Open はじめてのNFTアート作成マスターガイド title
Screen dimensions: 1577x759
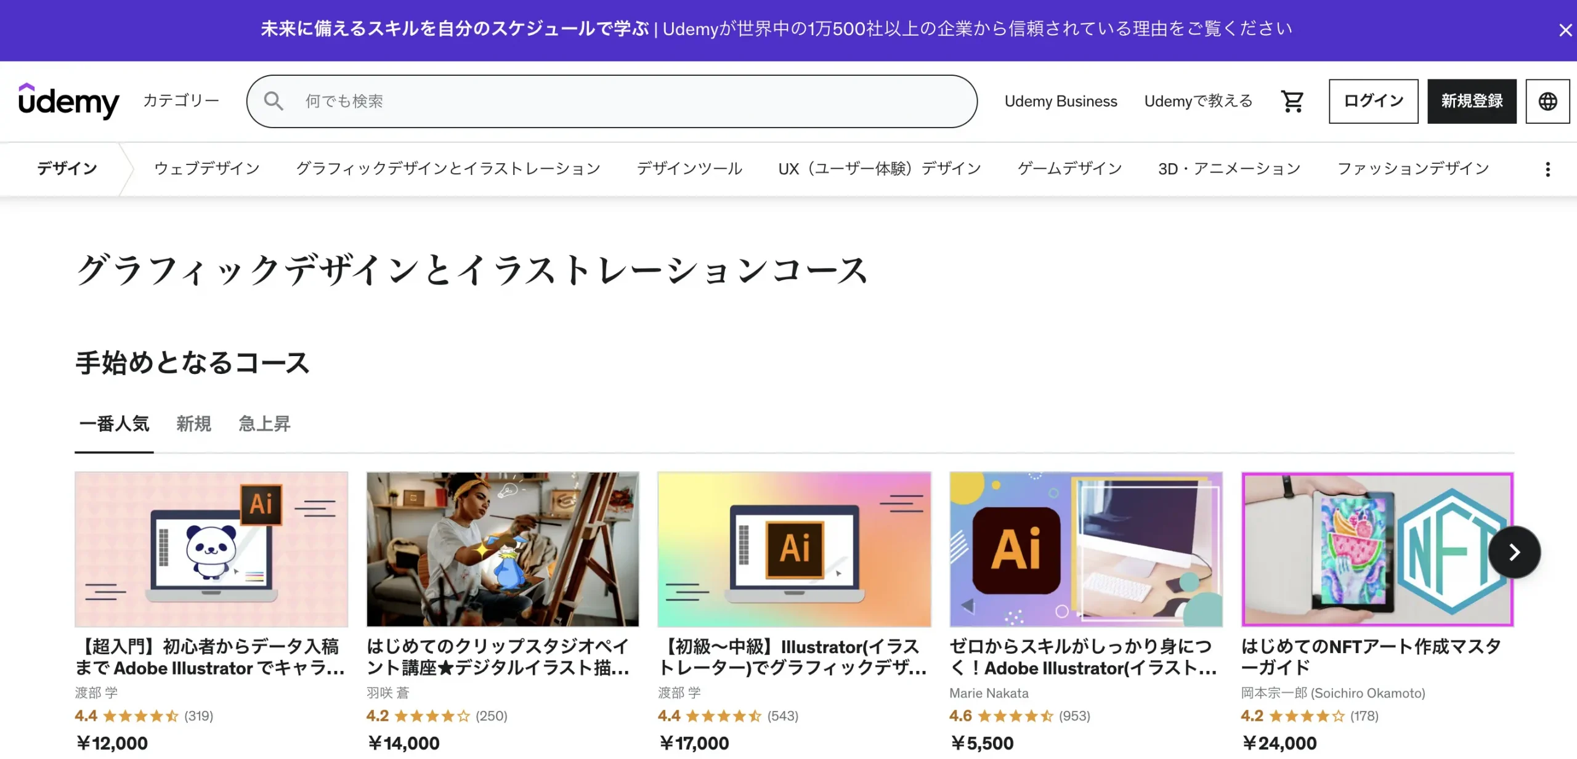(1371, 657)
